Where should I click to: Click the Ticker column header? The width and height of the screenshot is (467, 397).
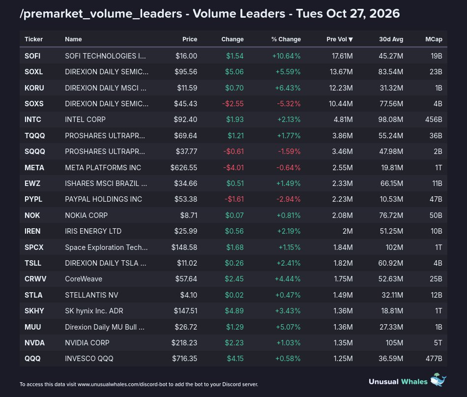pos(33,39)
